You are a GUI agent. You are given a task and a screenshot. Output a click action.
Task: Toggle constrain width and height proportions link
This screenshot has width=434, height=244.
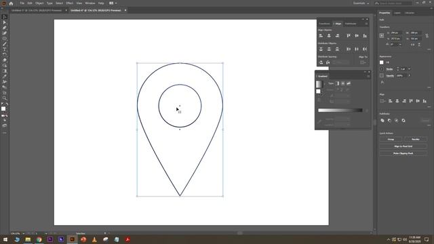pyautogui.click(x=427, y=36)
